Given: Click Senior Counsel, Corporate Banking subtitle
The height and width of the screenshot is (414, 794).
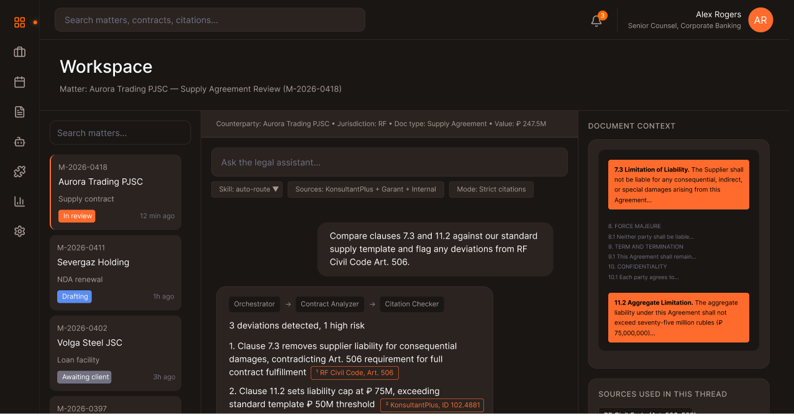Looking at the screenshot, I should pos(685,26).
